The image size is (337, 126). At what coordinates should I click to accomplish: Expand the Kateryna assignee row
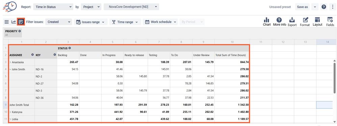(10, 112)
